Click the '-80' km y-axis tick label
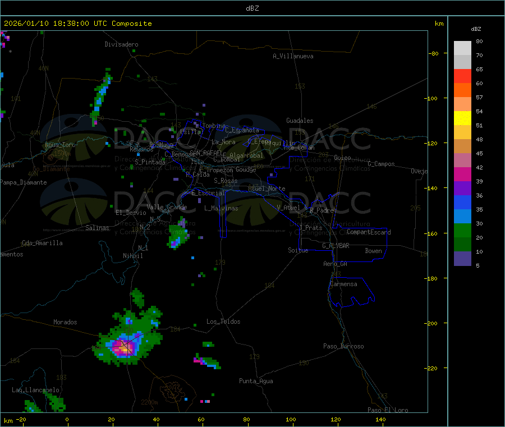Viewport: 505px width, 427px height. (x=434, y=53)
